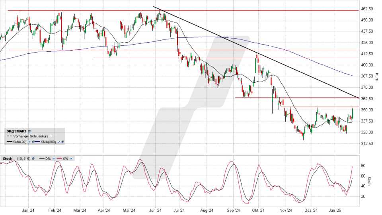
Task: Click the Okt '24 date axis label
Action: coord(258,210)
